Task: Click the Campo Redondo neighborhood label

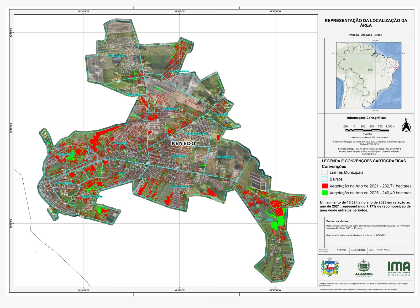Action: [179, 71]
